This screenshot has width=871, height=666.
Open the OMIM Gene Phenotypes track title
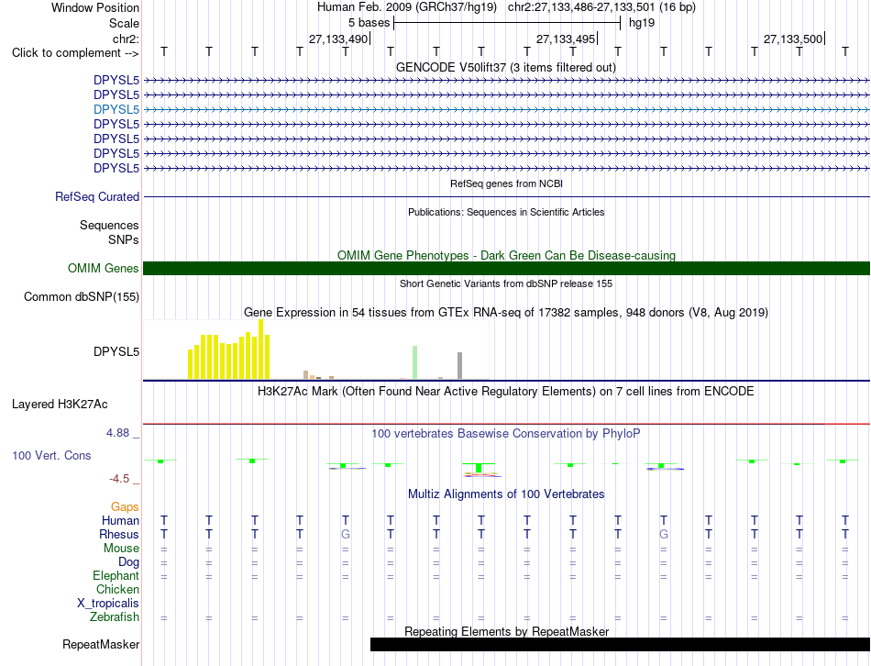506,255
